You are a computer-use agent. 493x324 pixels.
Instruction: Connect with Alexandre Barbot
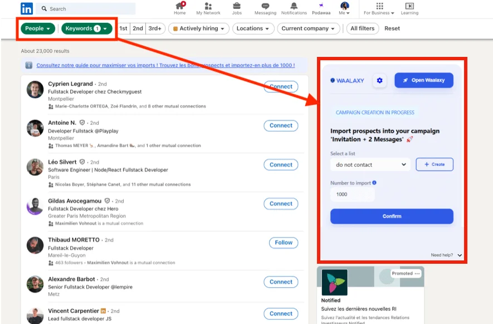pyautogui.click(x=281, y=282)
